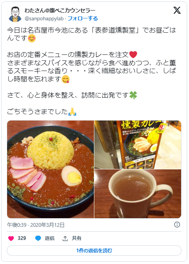Click the red heart emoji after 注文
Screen dimensions: 189x264
pyautogui.click(x=133, y=55)
